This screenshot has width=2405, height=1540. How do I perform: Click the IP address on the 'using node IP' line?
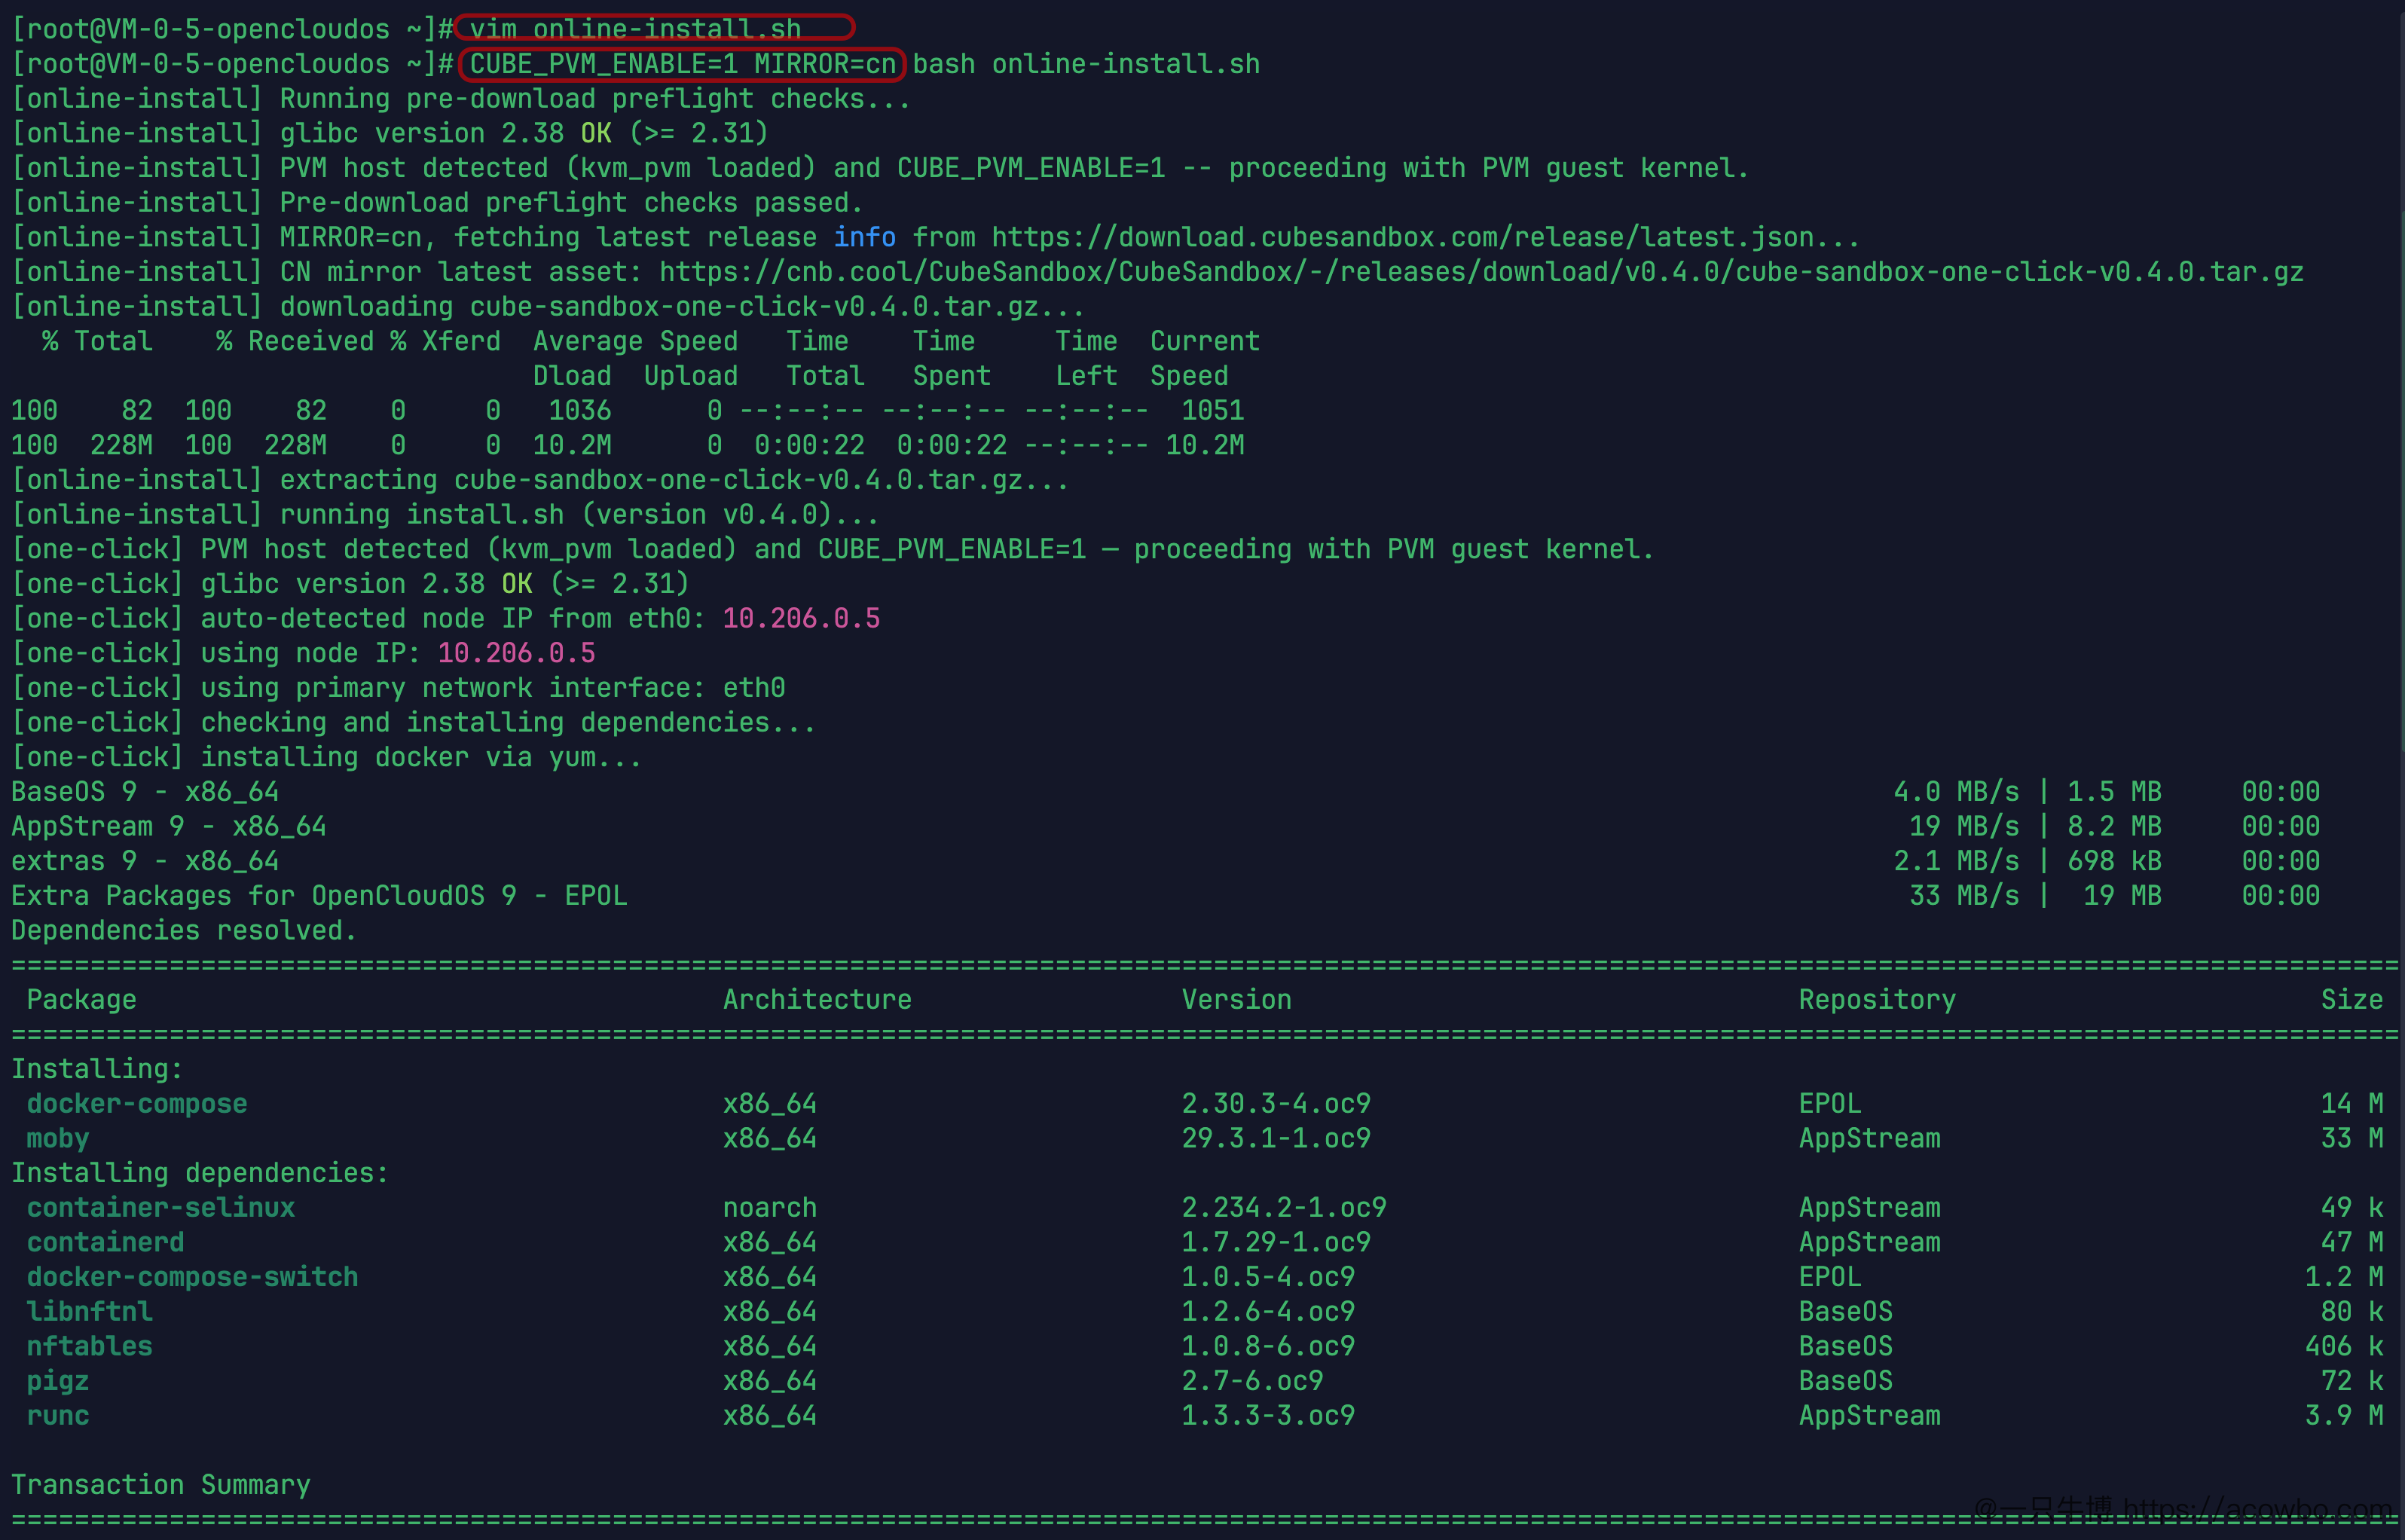(516, 653)
